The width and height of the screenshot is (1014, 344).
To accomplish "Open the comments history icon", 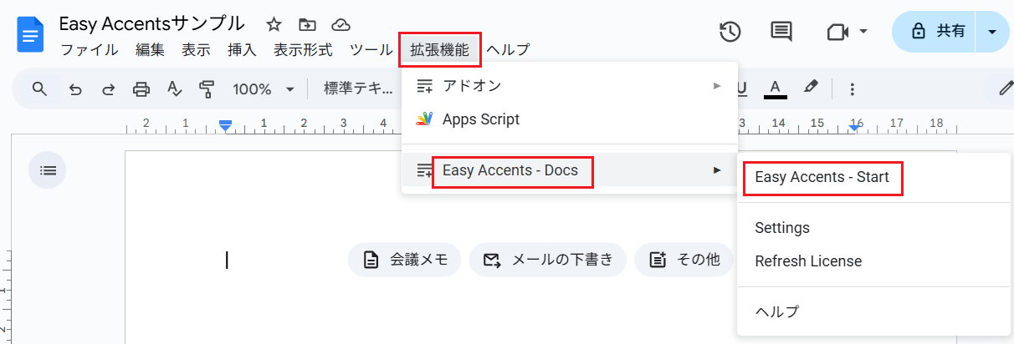I will pos(781,32).
